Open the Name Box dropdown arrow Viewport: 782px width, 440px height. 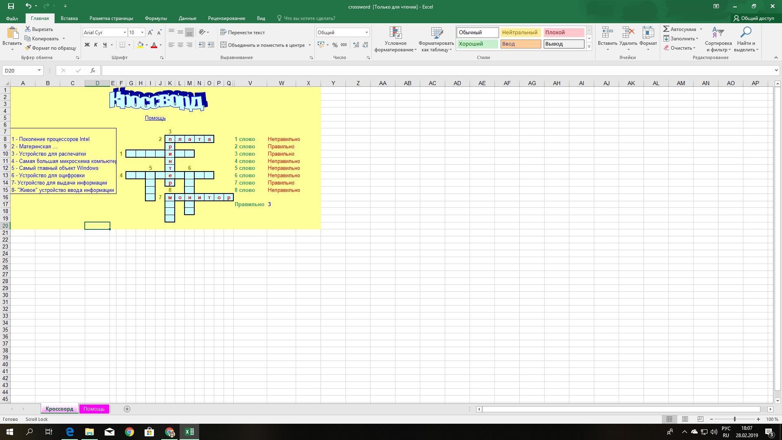[x=39, y=70]
